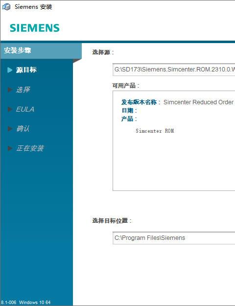Click the arrow icon beside 确认 step
This screenshot has height=306, width=235.
(10, 129)
